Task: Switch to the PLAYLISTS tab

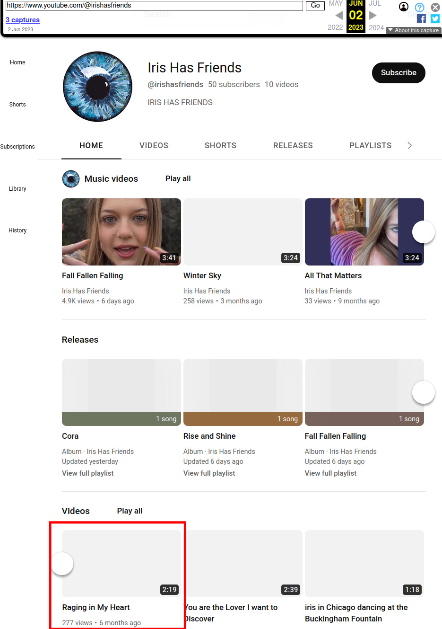Action: 370,145
